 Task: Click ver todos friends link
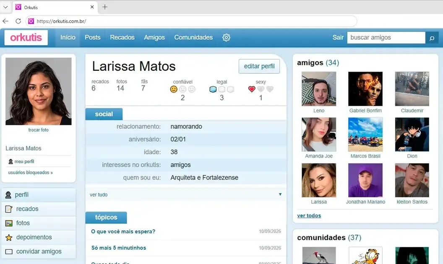[x=309, y=216]
